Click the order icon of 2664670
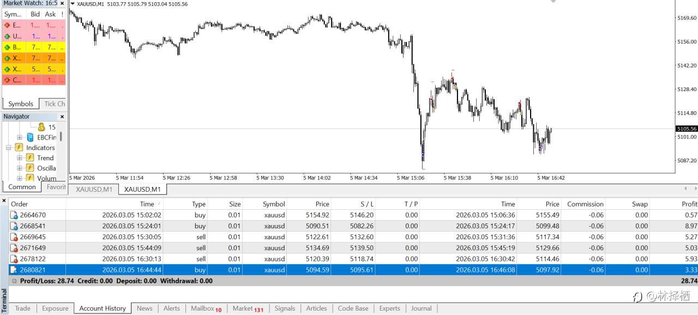This screenshot has height=315, width=698. pyautogui.click(x=14, y=215)
